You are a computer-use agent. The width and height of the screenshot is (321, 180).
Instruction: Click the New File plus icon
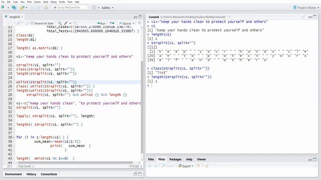coord(3,7)
